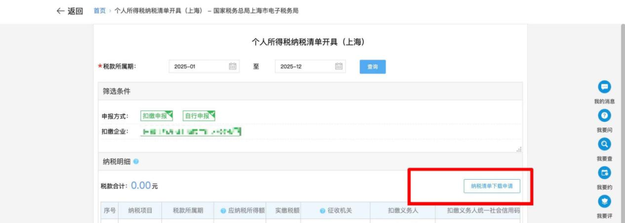Click the end period 2025-12 input
625x223 pixels.
[x=310, y=66]
